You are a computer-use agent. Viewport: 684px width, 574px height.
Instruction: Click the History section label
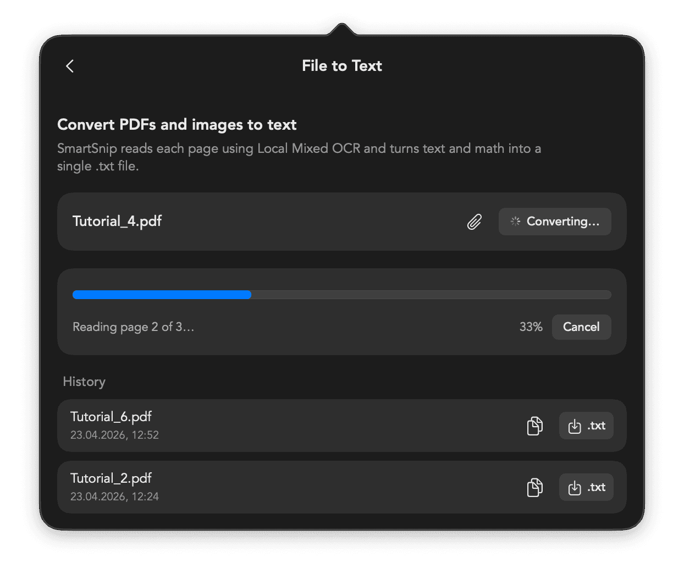coord(84,382)
